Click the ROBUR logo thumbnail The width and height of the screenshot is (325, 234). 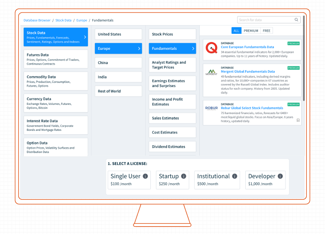tap(211, 108)
